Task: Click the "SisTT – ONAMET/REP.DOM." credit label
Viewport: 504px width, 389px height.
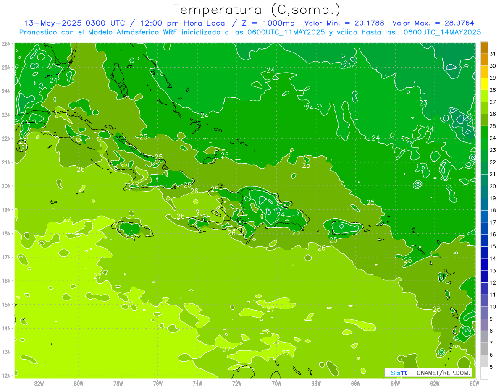Action: coord(428,373)
